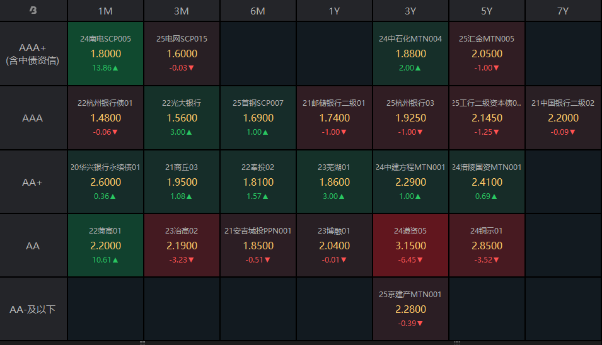Click the logo icon in the top-left corner
602x345 pixels.
click(33, 11)
